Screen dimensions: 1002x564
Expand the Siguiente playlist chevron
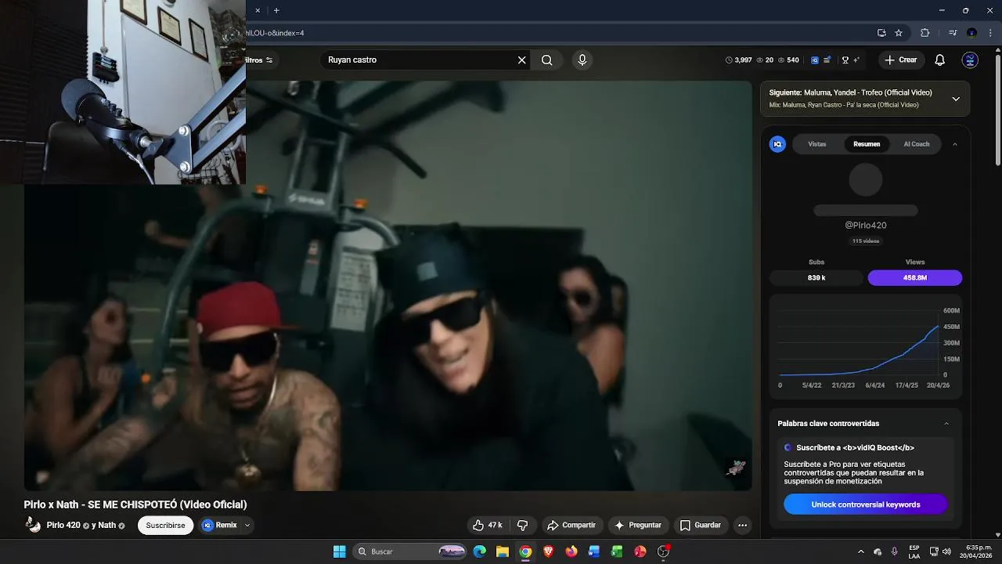tap(956, 99)
